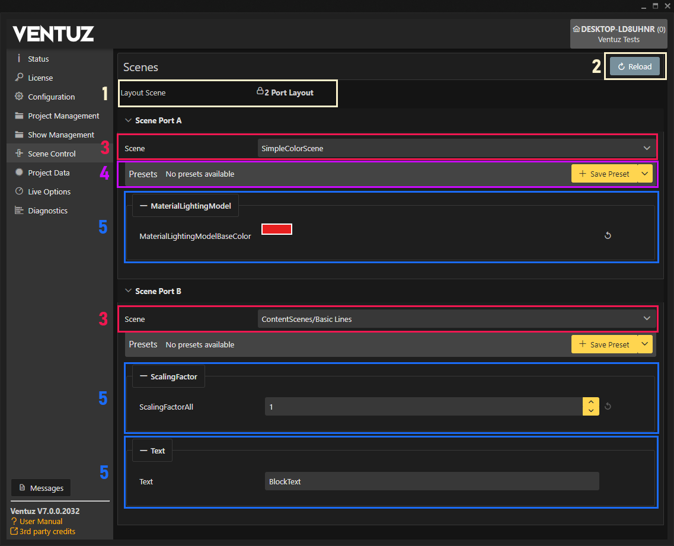
Task: Open the User Manual link
Action: pyautogui.click(x=40, y=521)
